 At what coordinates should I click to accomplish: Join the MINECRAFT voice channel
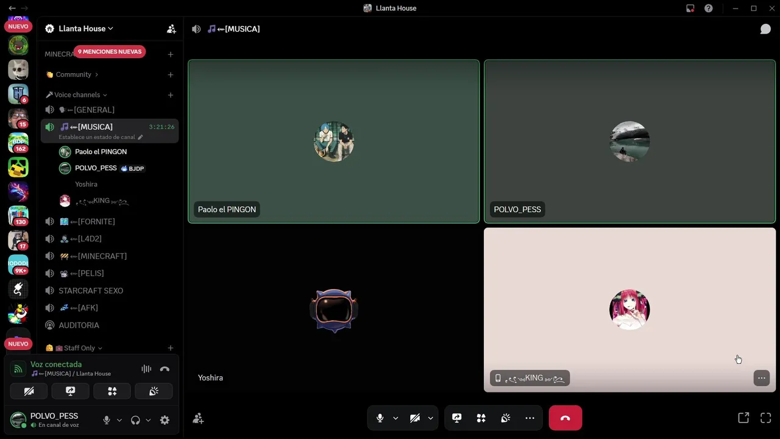pos(110,256)
